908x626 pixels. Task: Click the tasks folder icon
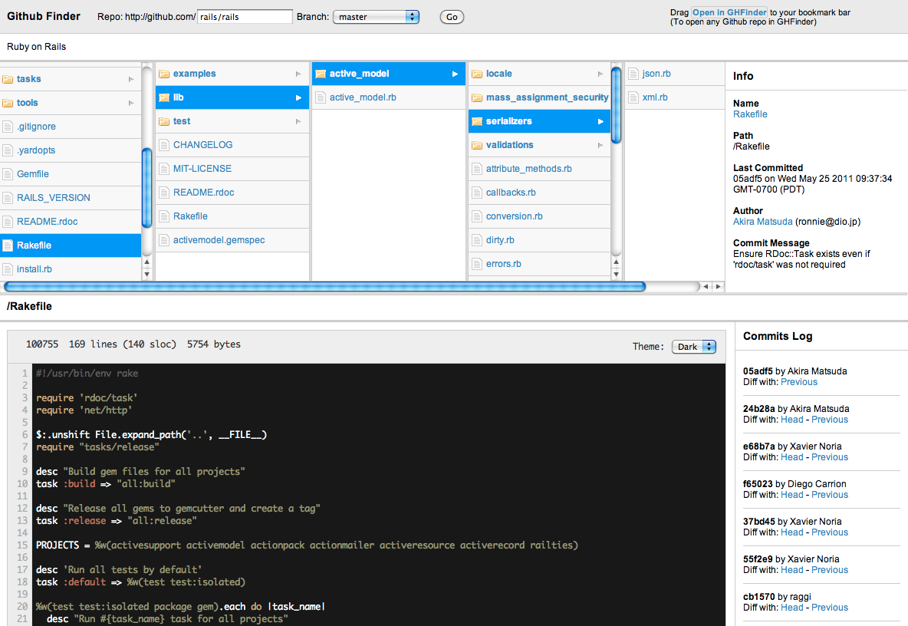8,79
